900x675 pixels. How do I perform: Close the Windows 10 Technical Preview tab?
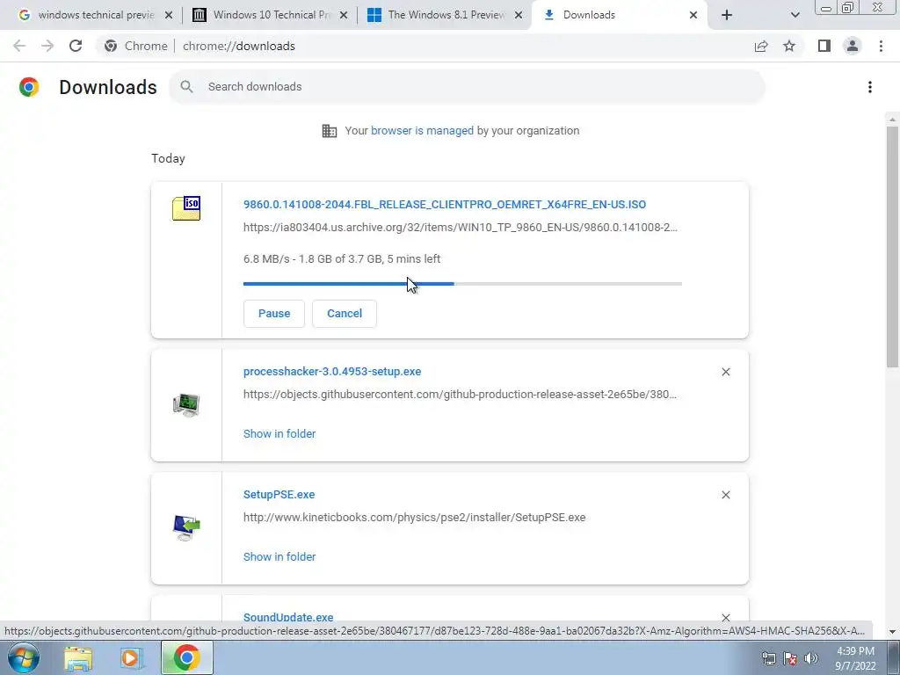click(344, 16)
